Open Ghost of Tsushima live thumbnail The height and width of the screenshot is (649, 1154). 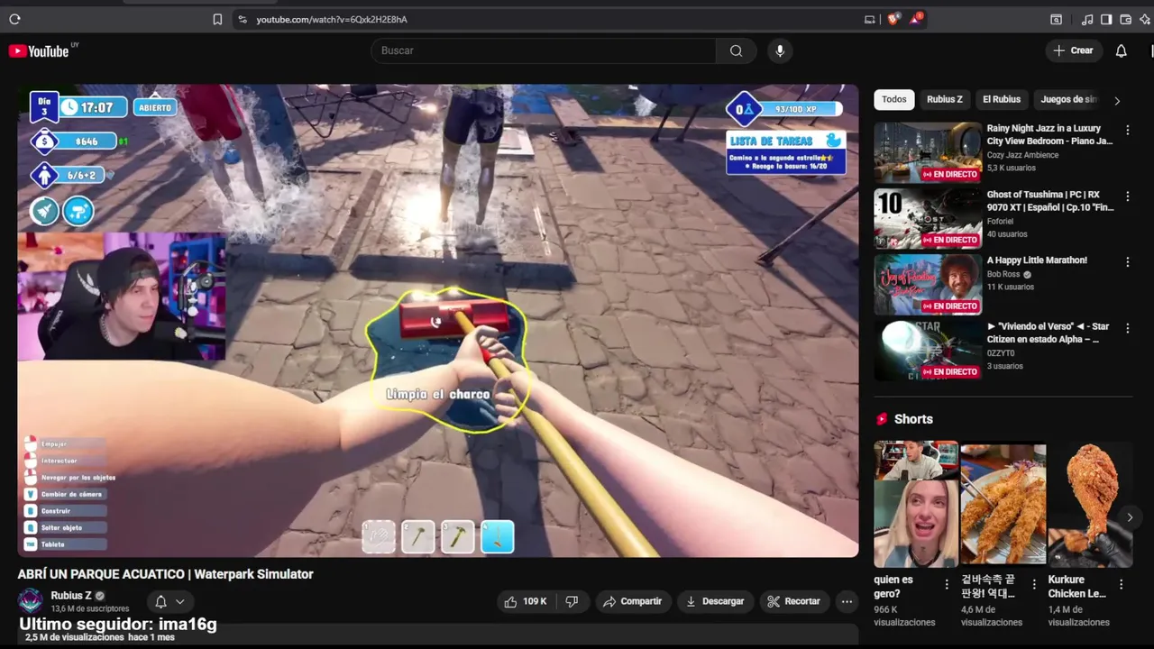927,218
